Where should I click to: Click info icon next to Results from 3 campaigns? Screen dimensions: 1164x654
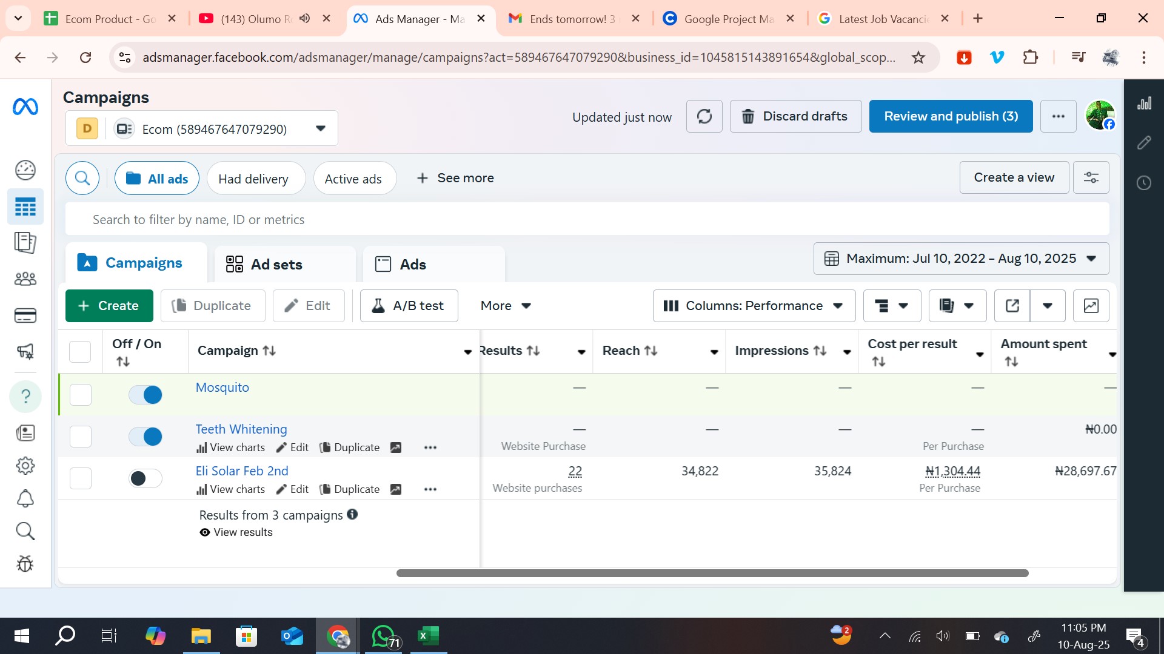coord(352,514)
